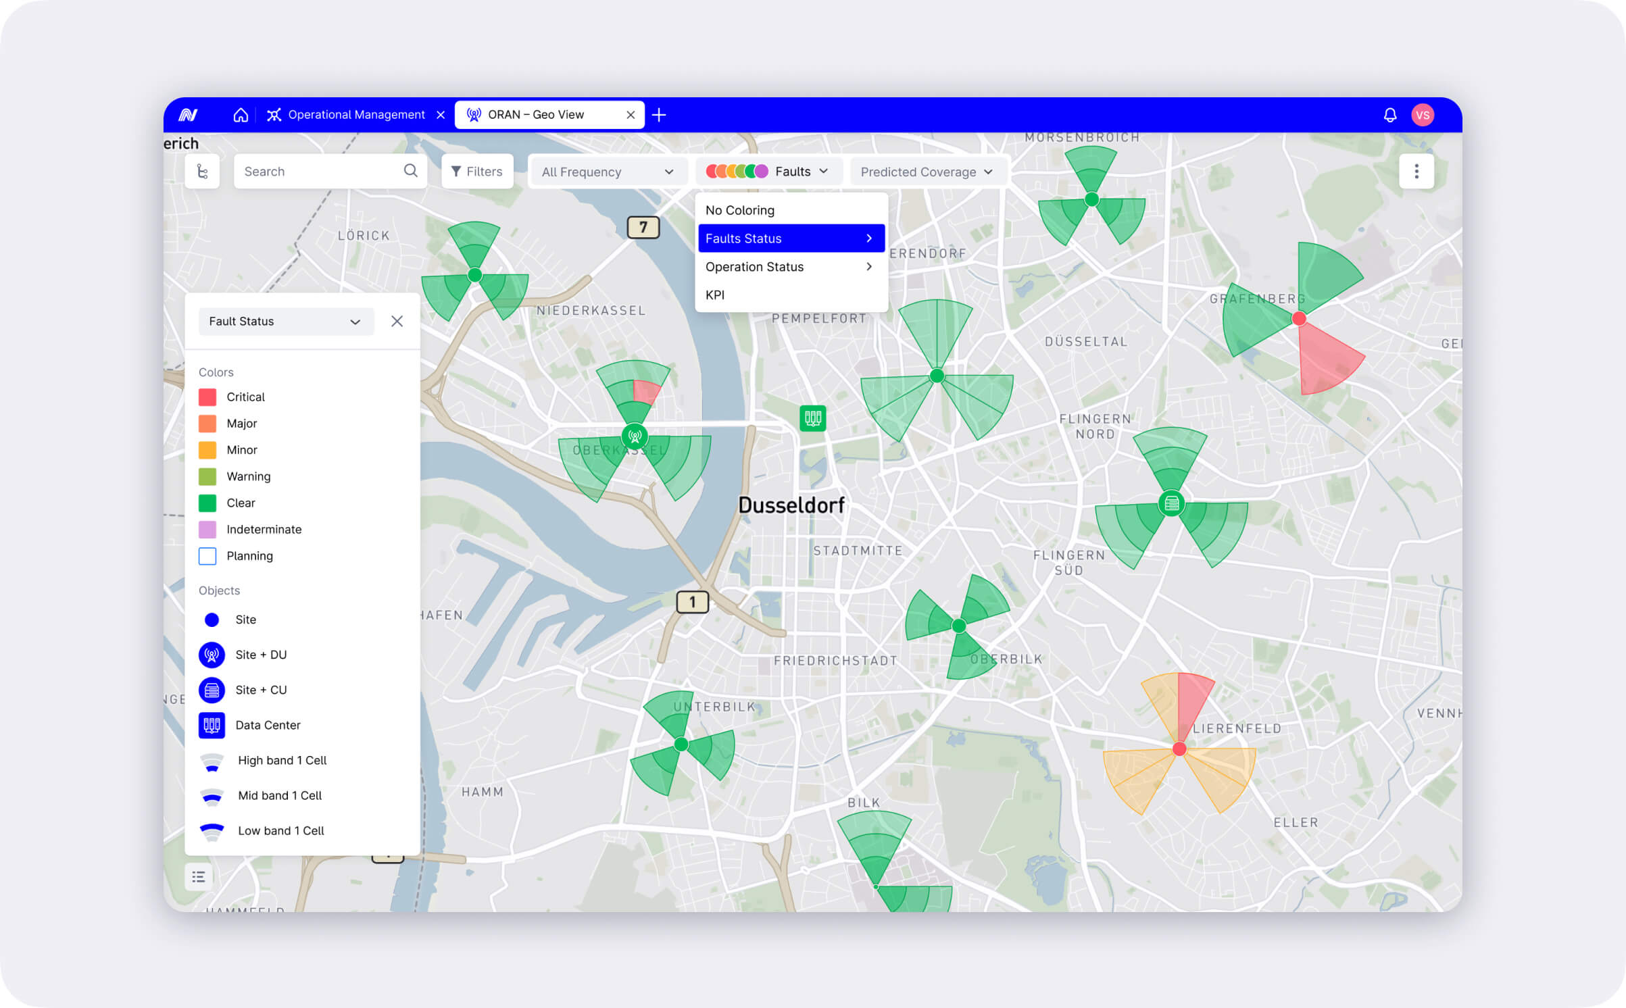Close the Fault Status legend panel
Viewport: 1626px width, 1008px height.
coord(397,322)
